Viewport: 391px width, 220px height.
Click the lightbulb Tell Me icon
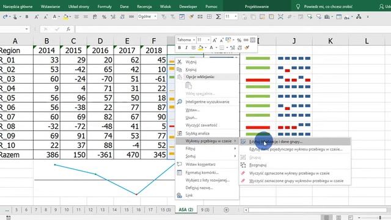tap(298, 7)
